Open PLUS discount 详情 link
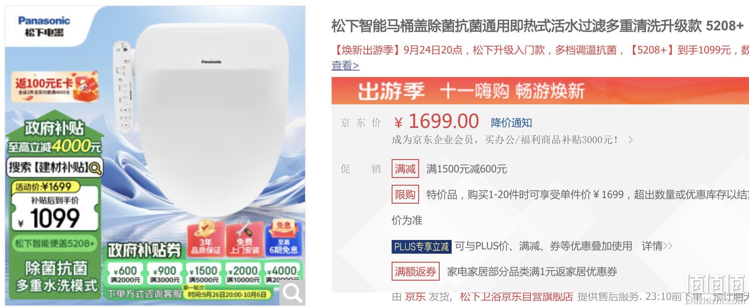The image size is (749, 308). click(x=657, y=246)
